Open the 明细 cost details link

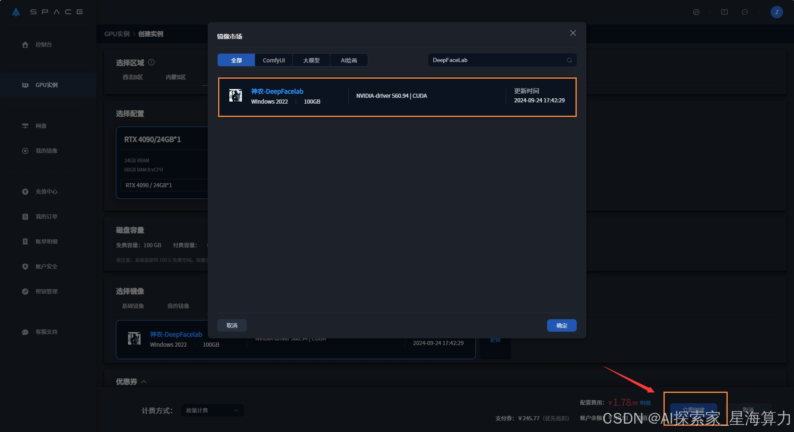645,403
